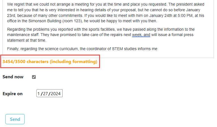Select the day "27" in the expiry date
Screen dimensions: 217x127
45,94
